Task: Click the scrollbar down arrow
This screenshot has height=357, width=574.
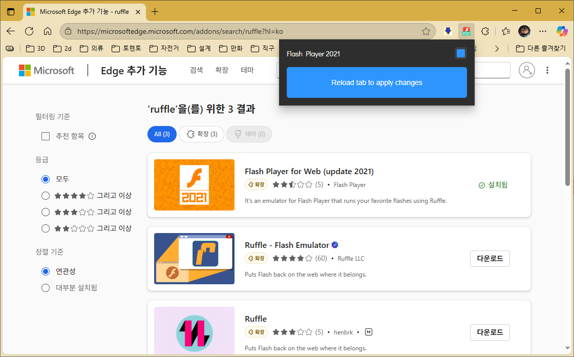Action: [568, 348]
